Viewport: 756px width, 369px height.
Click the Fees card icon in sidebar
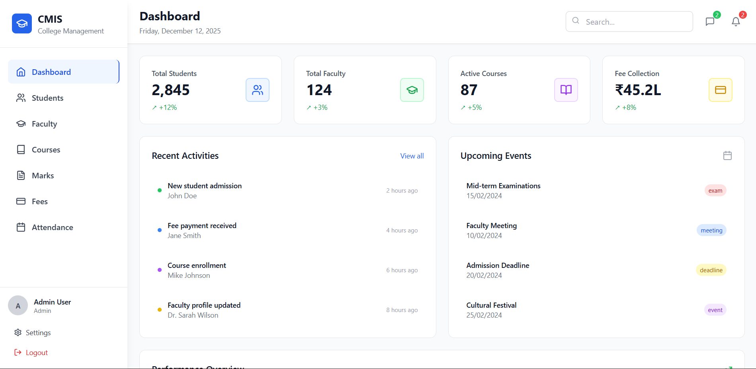pyautogui.click(x=21, y=201)
